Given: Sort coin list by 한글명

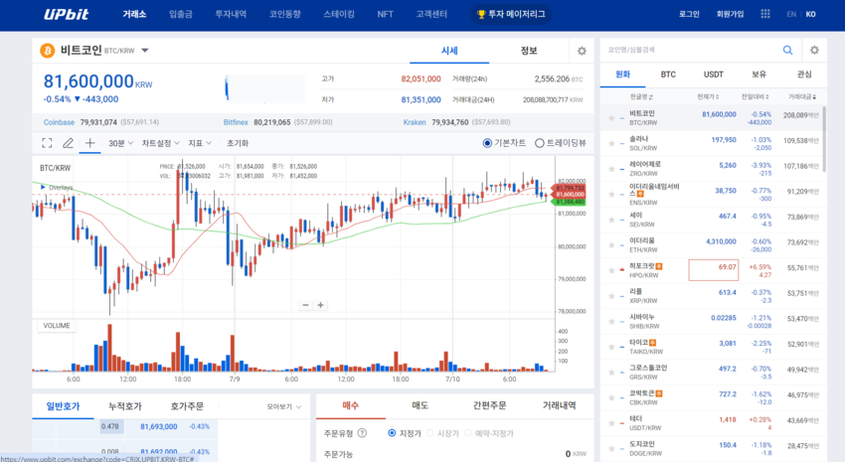Looking at the screenshot, I should point(641,97).
